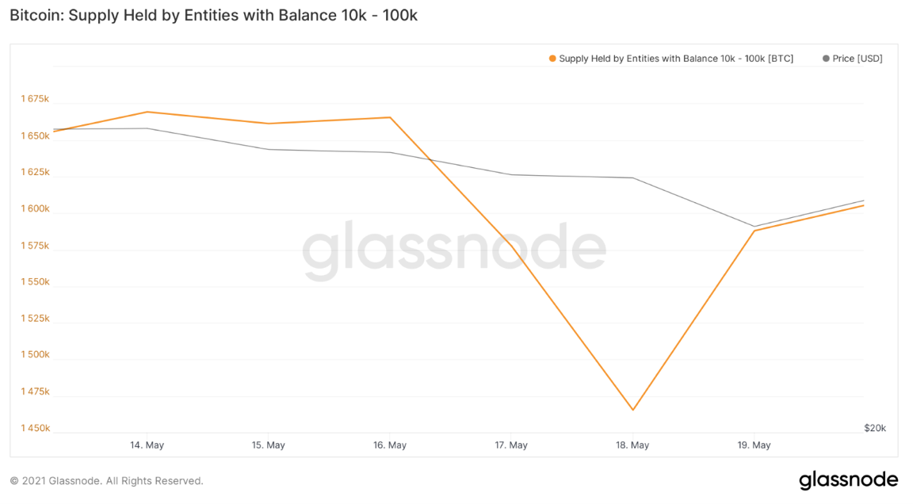The height and width of the screenshot is (504, 913).
Task: Click the $20k price axis label
Action: [875, 428]
